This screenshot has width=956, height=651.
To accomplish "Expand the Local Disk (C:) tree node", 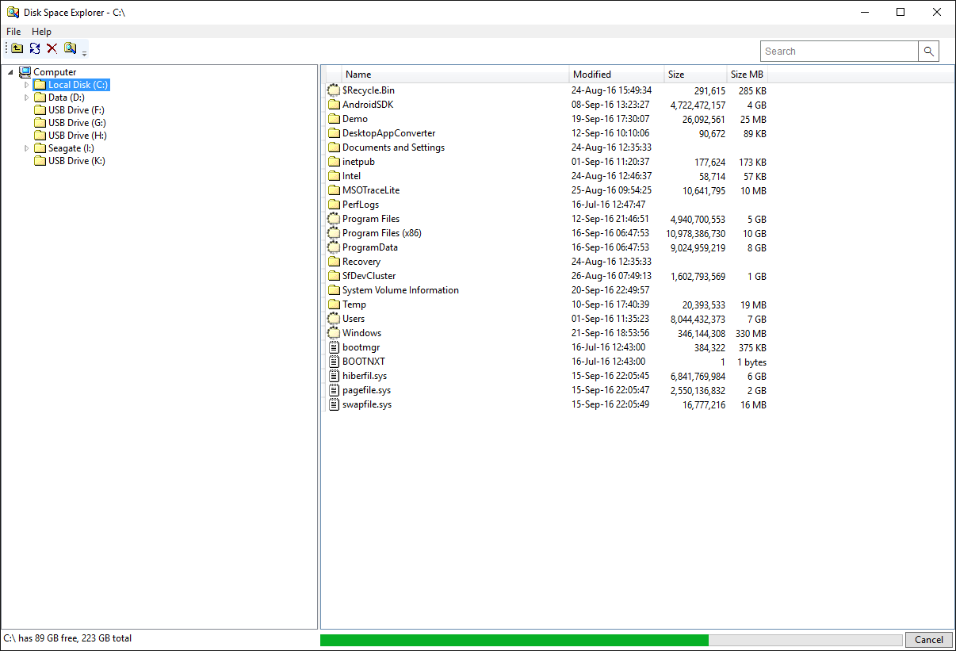I will click(x=26, y=85).
